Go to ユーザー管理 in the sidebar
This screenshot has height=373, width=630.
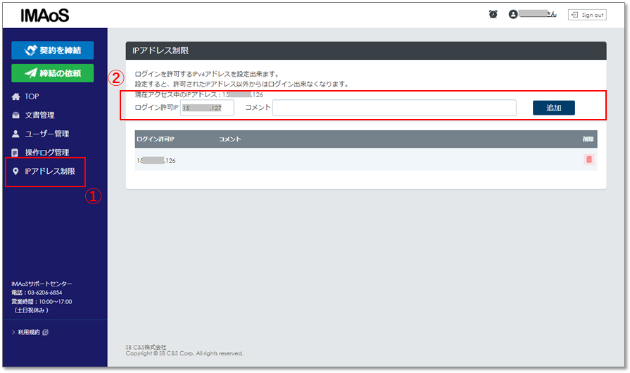tap(46, 134)
